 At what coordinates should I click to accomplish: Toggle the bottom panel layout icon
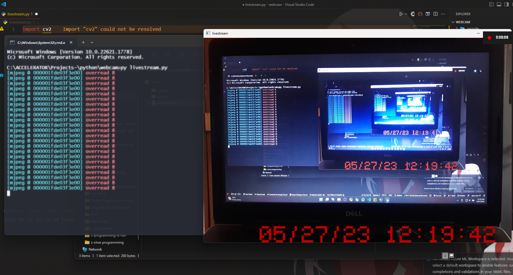point(499,4)
